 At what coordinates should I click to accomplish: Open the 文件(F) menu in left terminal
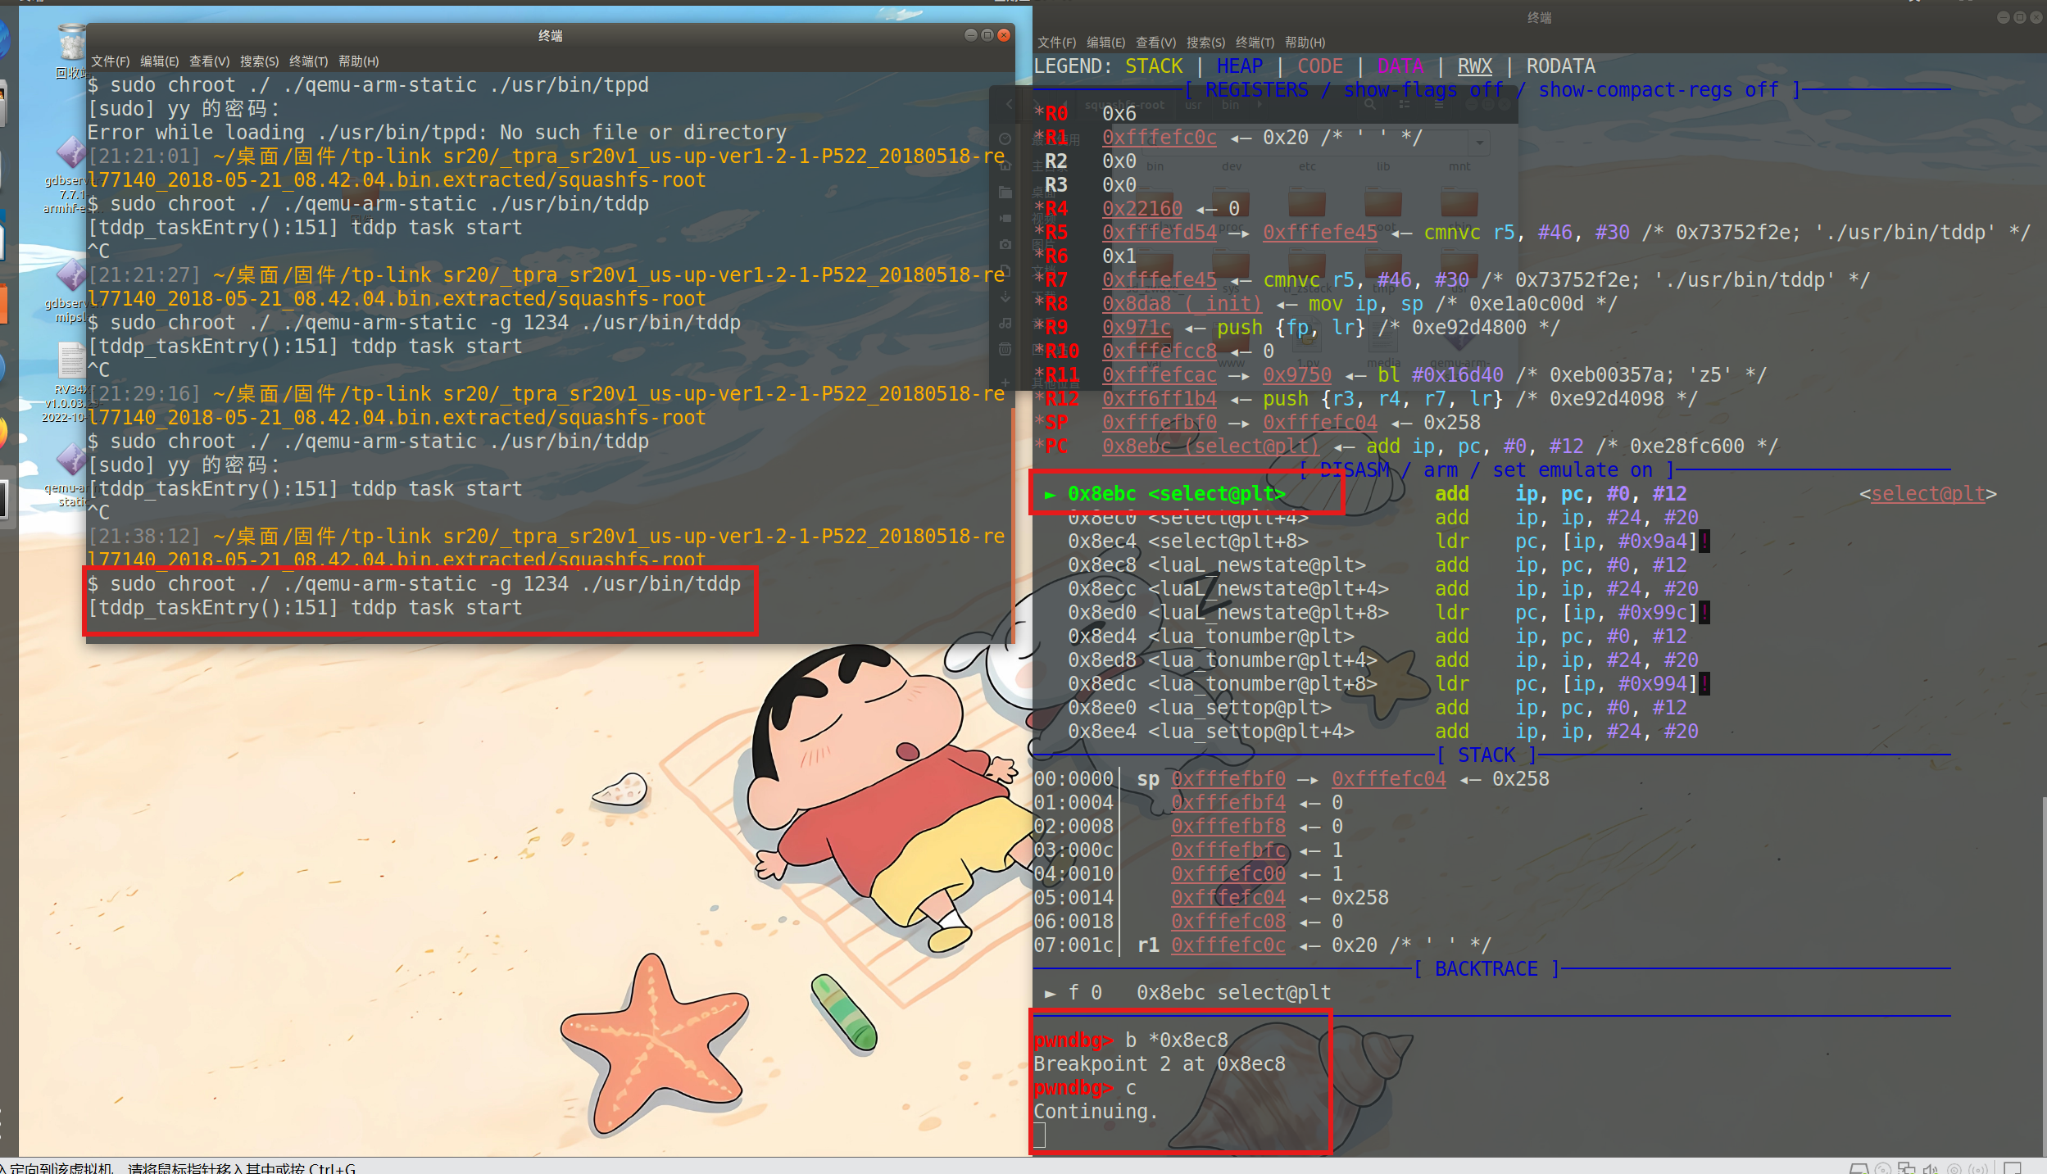click(110, 61)
